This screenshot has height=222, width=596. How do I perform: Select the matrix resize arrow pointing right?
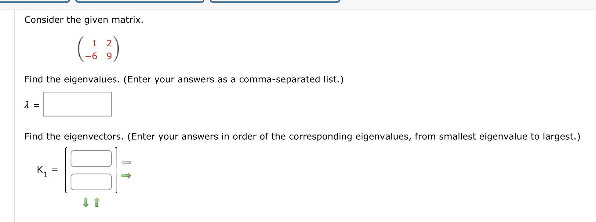pos(126,175)
